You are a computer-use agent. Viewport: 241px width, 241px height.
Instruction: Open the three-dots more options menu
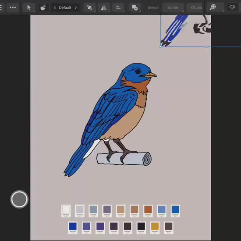[13, 7]
